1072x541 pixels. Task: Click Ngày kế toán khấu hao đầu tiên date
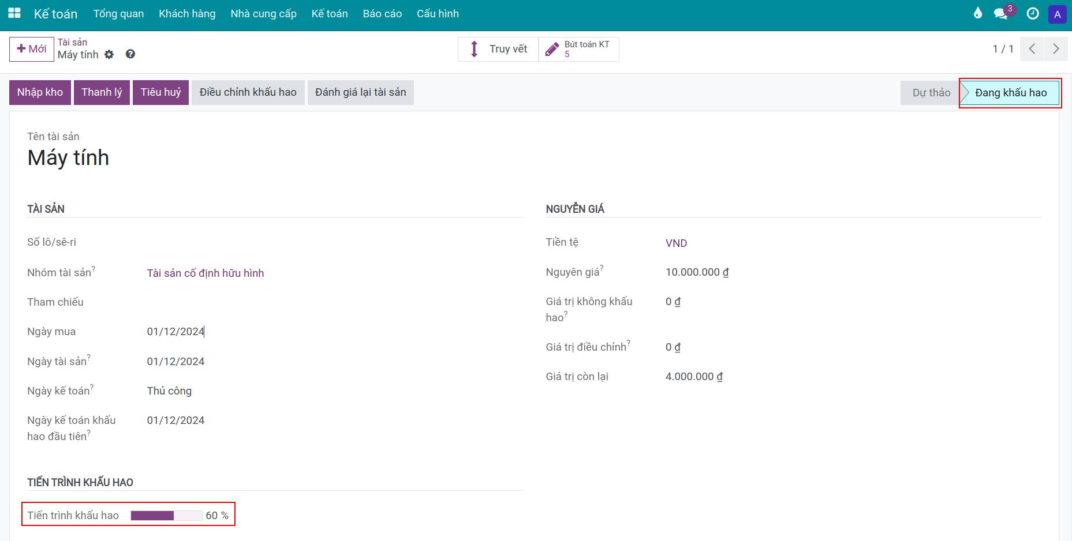175,420
